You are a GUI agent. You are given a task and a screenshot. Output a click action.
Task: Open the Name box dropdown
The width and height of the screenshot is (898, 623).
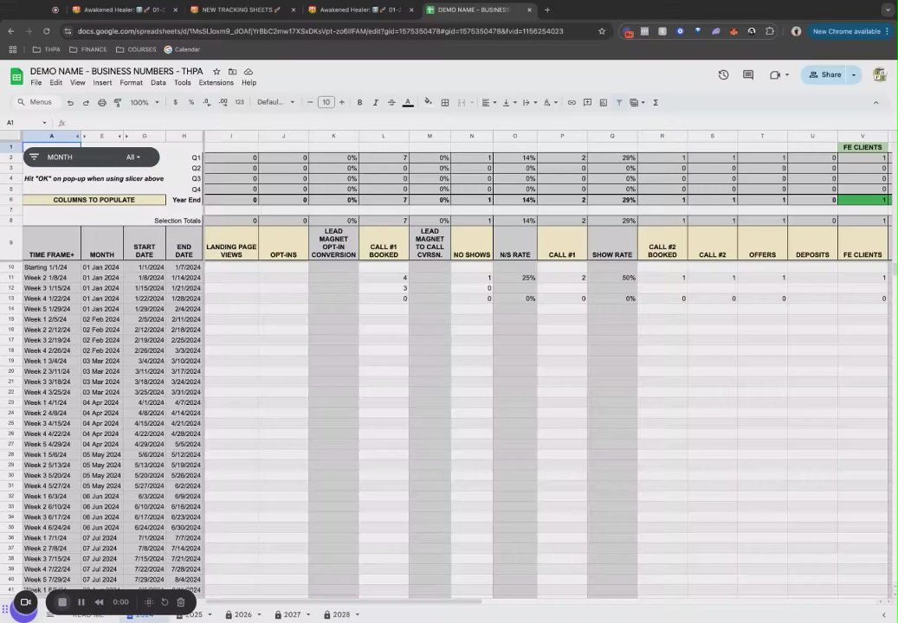(x=44, y=123)
